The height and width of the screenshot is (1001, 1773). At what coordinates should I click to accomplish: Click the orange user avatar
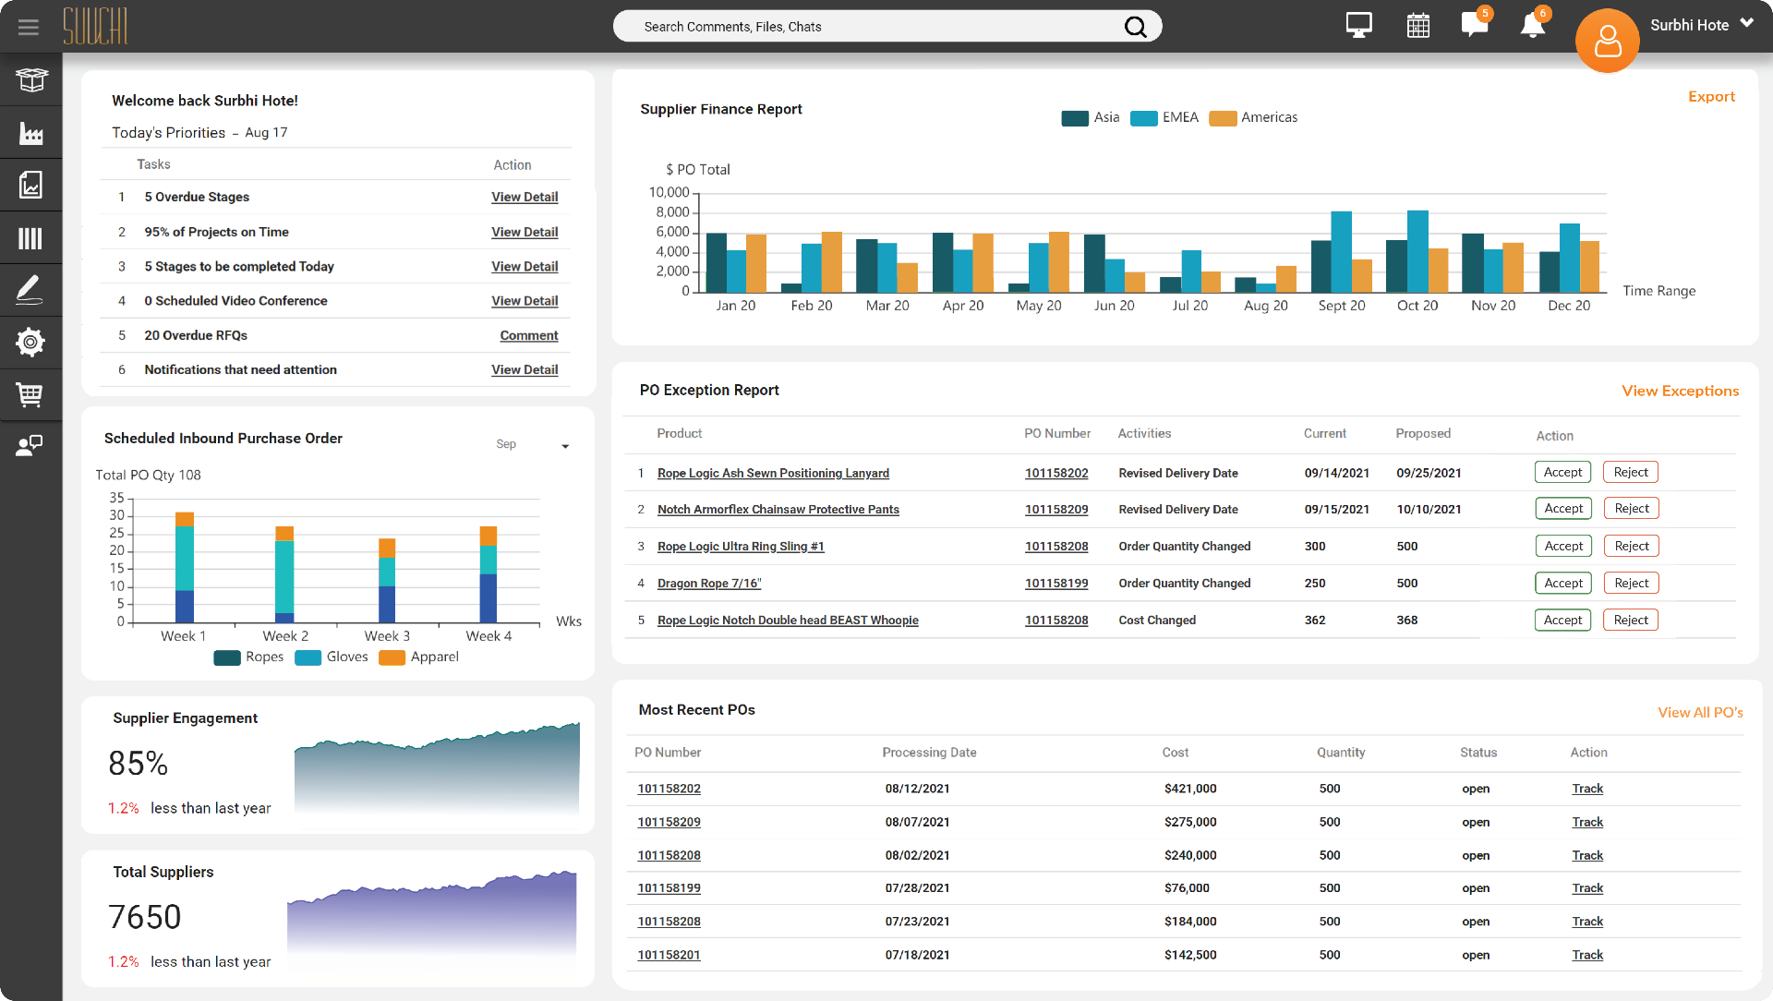(1608, 41)
